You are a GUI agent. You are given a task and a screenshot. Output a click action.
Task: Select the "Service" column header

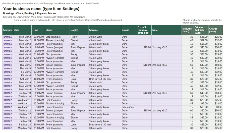tap(105, 30)
